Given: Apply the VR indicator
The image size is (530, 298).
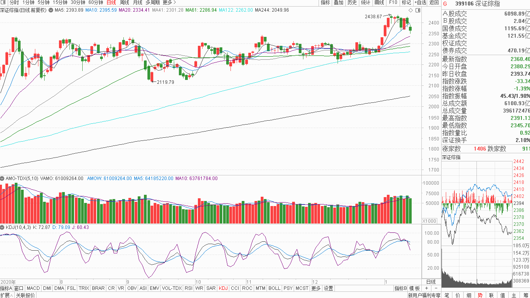Looking at the screenshot, I should point(121,288).
